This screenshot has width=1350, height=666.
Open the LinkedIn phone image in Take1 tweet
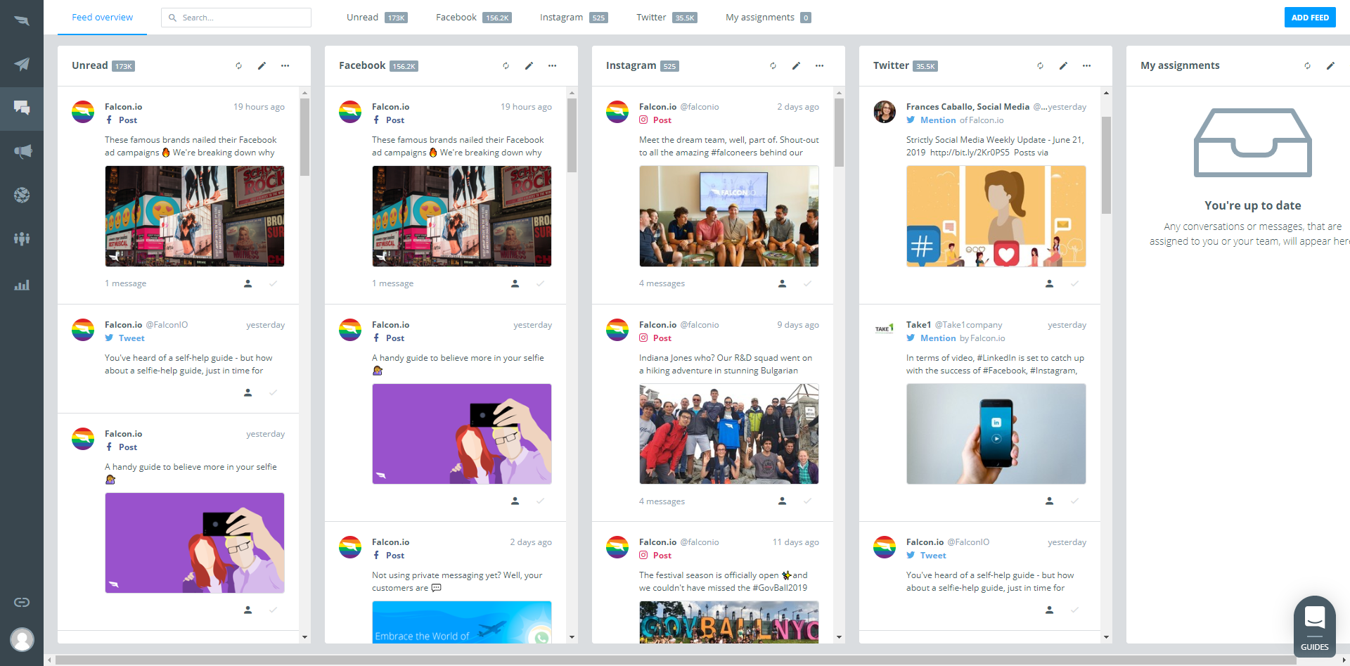pyautogui.click(x=996, y=434)
